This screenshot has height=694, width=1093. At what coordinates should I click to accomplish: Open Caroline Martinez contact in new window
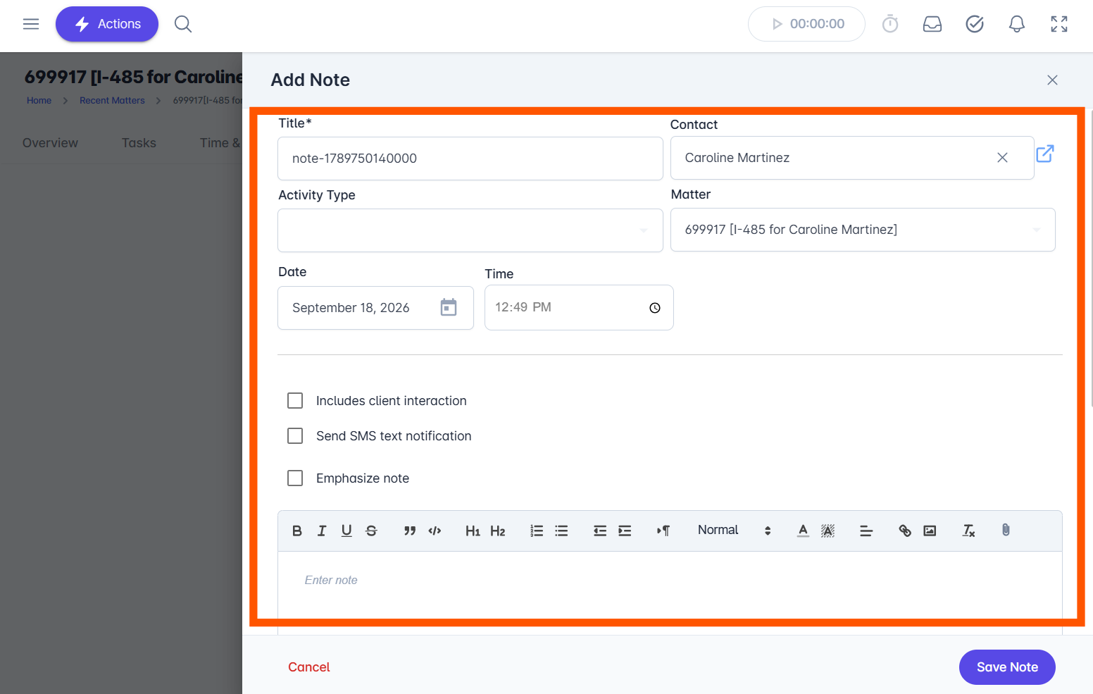[1045, 153]
